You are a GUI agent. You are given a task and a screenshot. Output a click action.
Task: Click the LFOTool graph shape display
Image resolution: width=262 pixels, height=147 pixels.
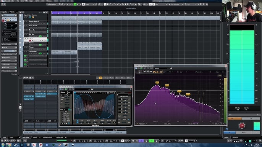click(94, 106)
